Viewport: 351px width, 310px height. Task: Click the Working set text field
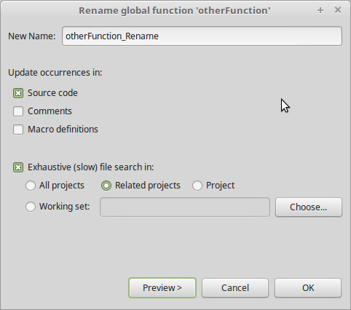(x=185, y=207)
